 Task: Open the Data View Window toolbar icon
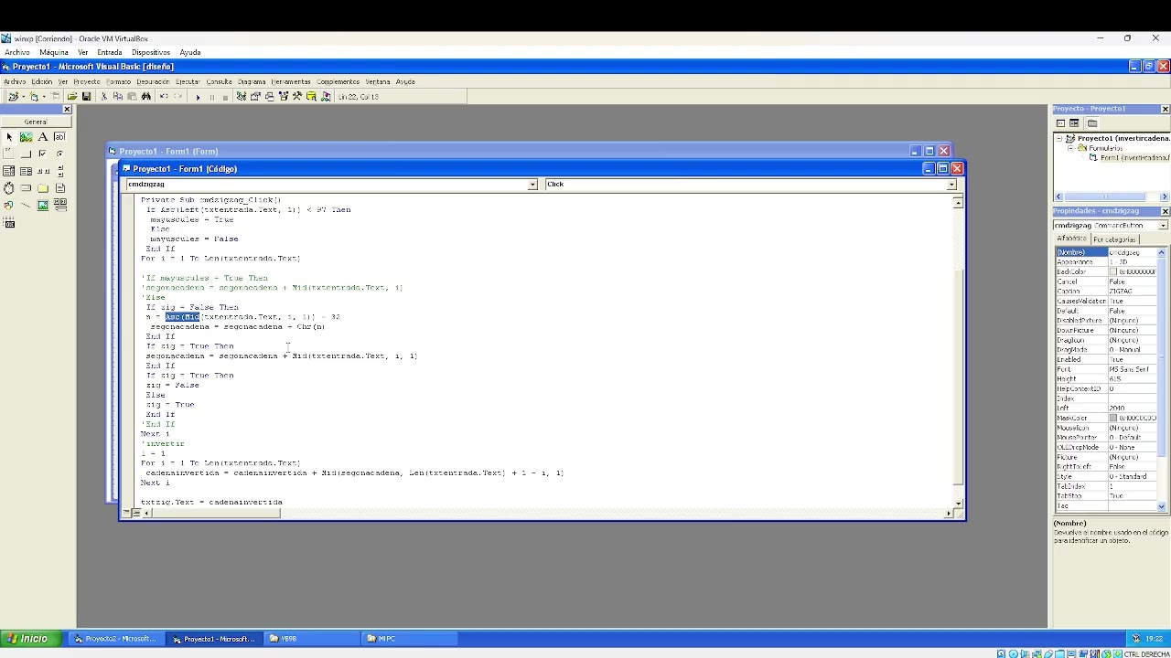[x=312, y=97]
